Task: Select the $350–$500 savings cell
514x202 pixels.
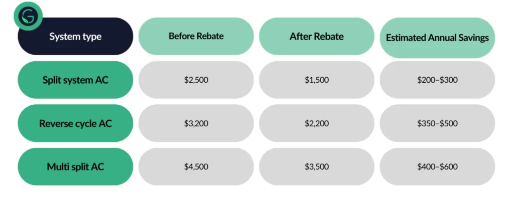Action: click(437, 123)
